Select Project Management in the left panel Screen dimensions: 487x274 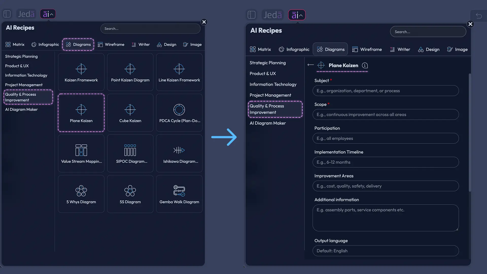pos(24,85)
